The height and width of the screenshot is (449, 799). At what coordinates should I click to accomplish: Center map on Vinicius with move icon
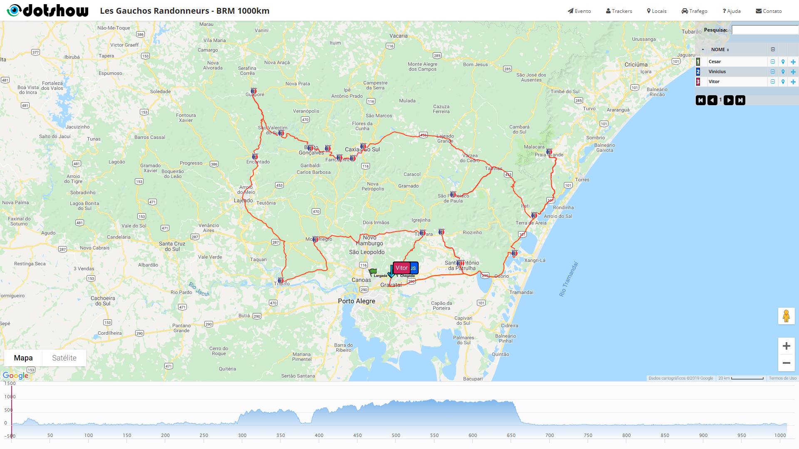click(x=793, y=72)
